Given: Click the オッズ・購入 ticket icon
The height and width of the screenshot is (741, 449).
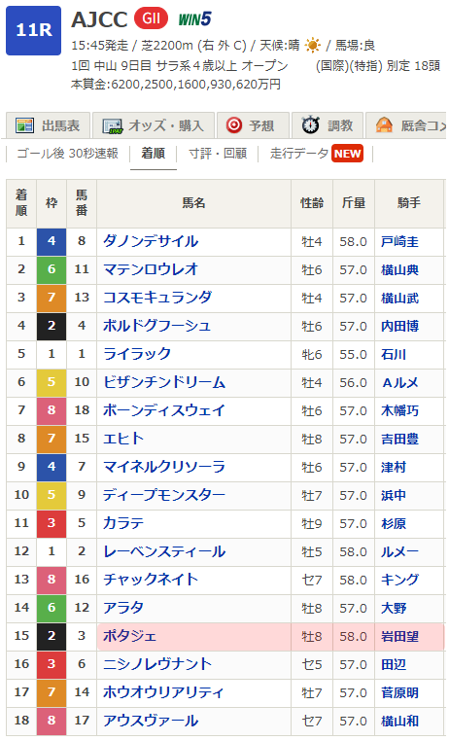Looking at the screenshot, I should 113,125.
